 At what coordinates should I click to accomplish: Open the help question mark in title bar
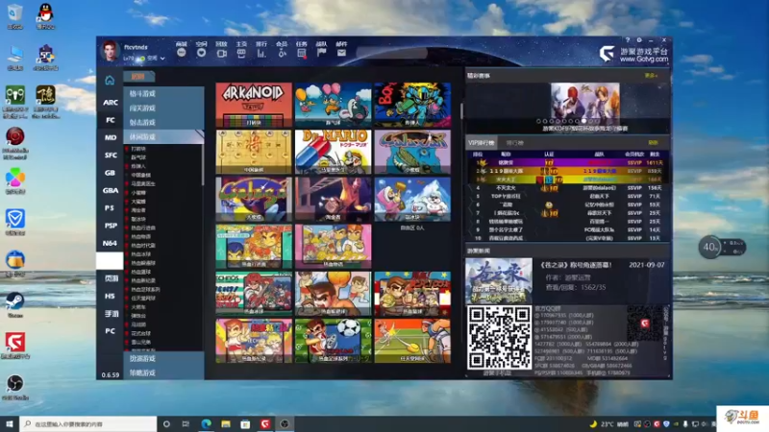click(628, 40)
